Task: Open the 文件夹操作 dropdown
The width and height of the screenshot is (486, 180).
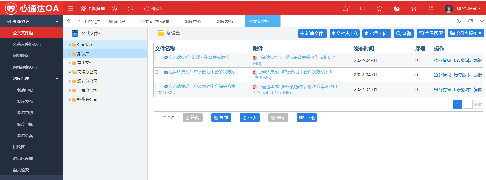Action: tap(466, 33)
